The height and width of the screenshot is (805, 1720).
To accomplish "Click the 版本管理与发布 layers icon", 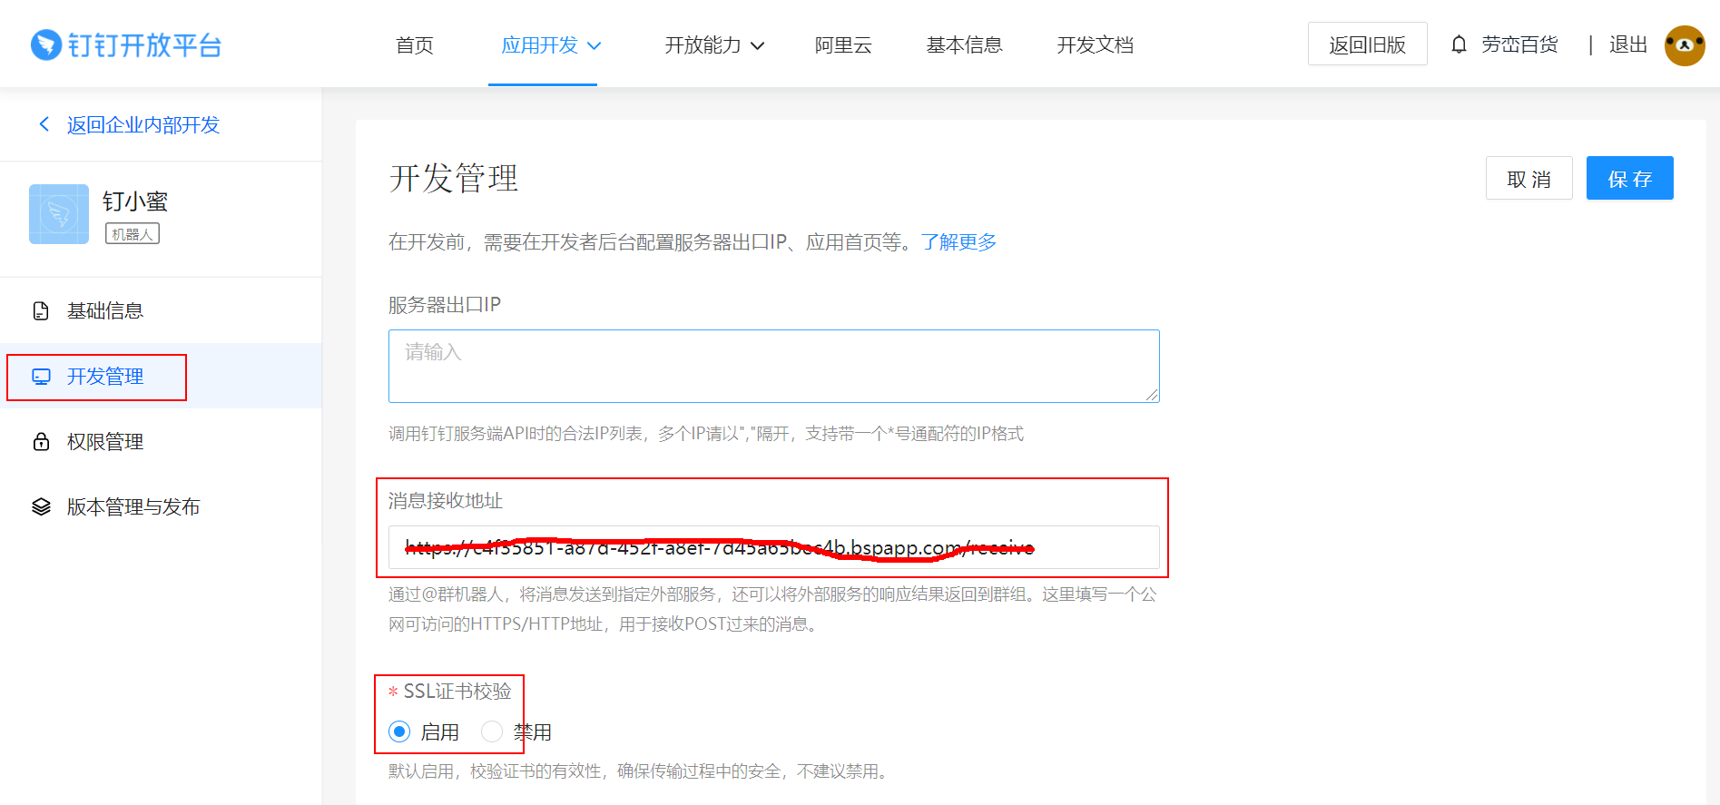I will [x=41, y=507].
